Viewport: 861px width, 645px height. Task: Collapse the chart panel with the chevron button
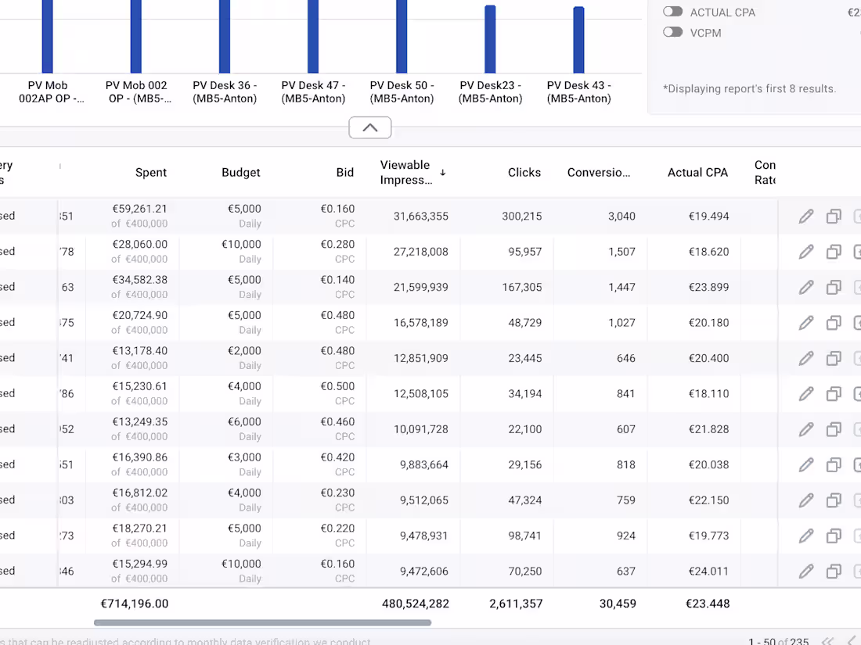pos(369,127)
